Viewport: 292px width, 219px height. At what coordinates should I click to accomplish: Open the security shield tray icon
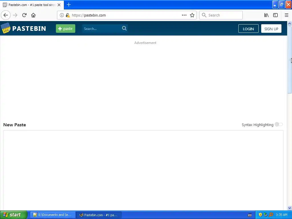click(260, 215)
